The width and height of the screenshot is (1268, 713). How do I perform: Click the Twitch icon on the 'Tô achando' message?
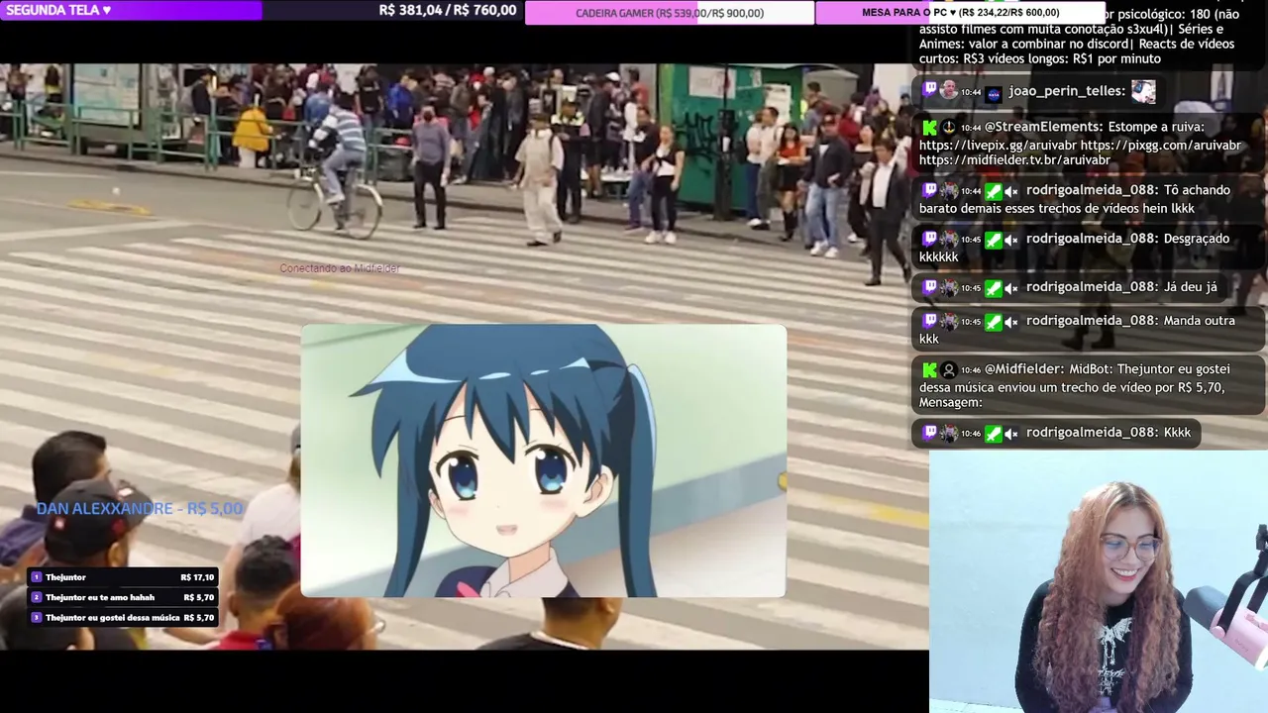coord(929,190)
